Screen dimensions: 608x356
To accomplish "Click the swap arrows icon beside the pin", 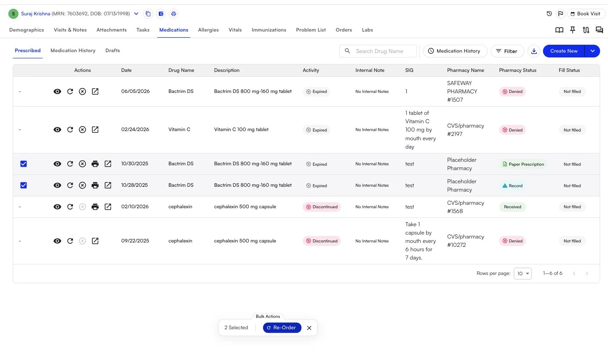I will point(586,30).
